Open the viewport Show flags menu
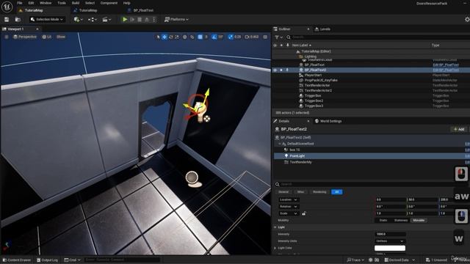Image resolution: width=470 pixels, height=264 pixels. point(61,37)
